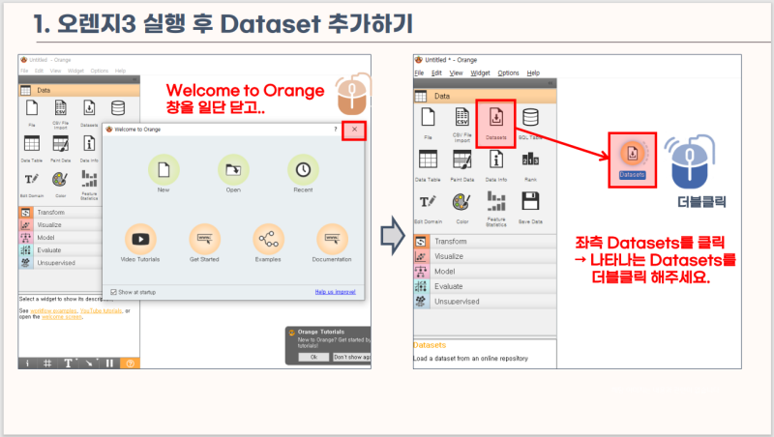This screenshot has width=774, height=437.
Task: Collapse Data category in left window
Action: (x=79, y=90)
